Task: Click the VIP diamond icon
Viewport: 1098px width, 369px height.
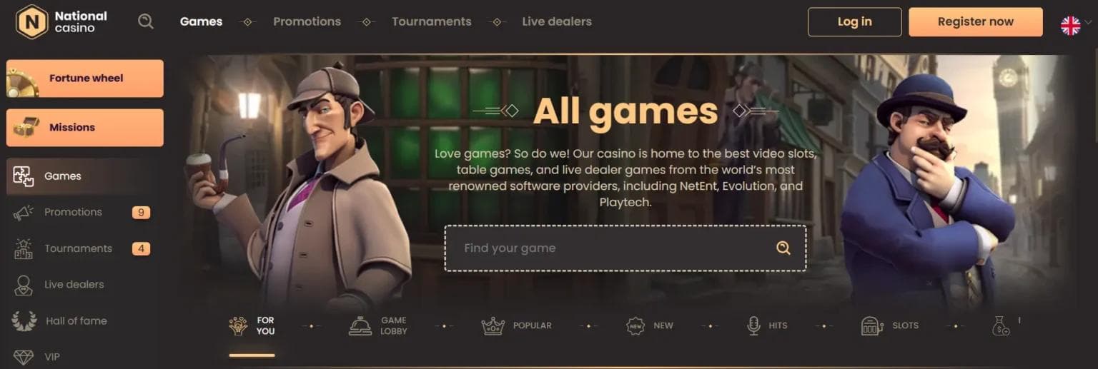Action: click(24, 357)
